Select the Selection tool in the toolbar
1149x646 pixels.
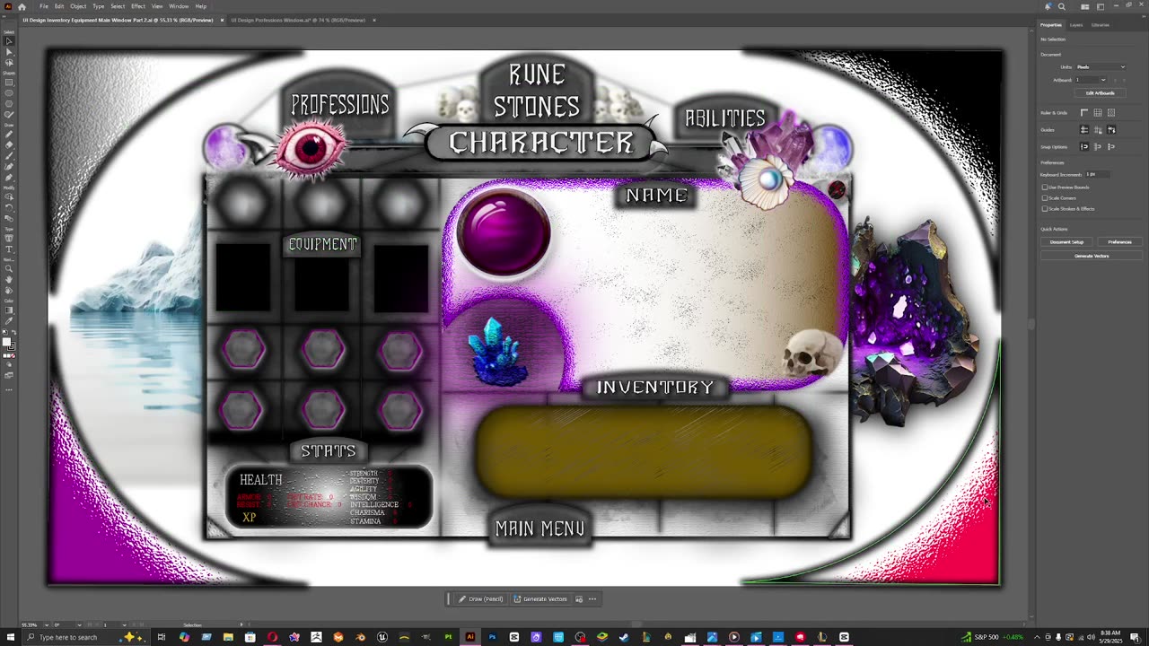coord(9,41)
